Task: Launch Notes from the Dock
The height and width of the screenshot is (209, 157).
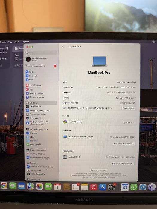Action: click(x=85, y=187)
